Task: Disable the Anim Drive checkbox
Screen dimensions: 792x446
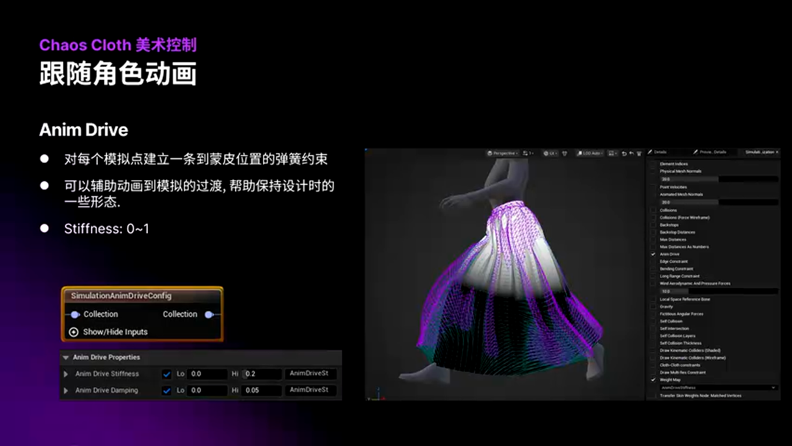Action: point(654,253)
